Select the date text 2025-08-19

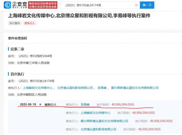tap(28, 104)
